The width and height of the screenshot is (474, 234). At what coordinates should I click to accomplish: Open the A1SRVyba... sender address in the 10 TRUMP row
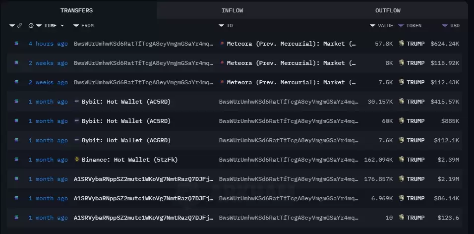[143, 218]
